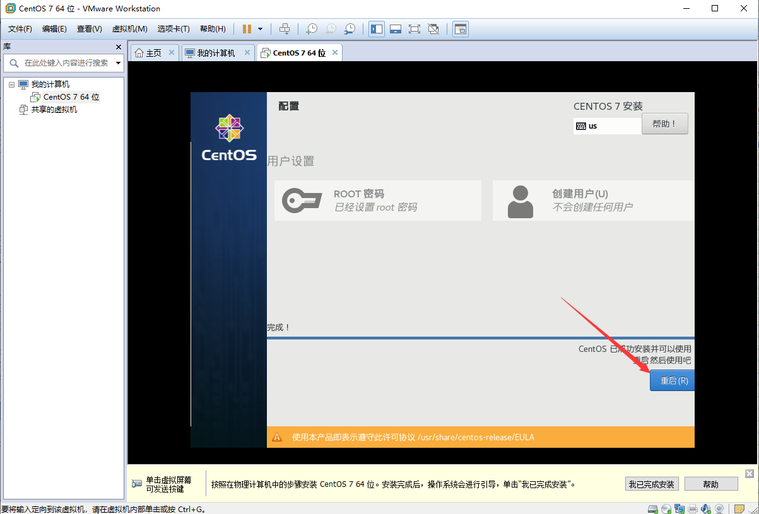
Task: Click the Unity mode toolbar icon
Action: coord(433,29)
